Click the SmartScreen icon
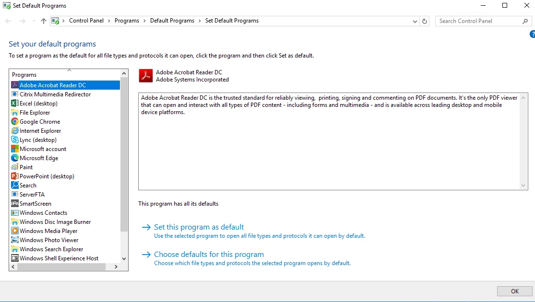 tap(15, 204)
